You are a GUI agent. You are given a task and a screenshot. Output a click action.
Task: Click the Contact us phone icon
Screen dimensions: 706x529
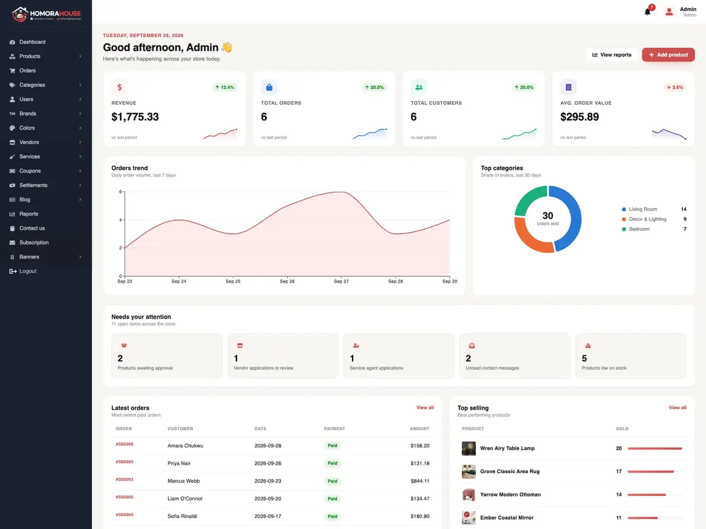[13, 228]
